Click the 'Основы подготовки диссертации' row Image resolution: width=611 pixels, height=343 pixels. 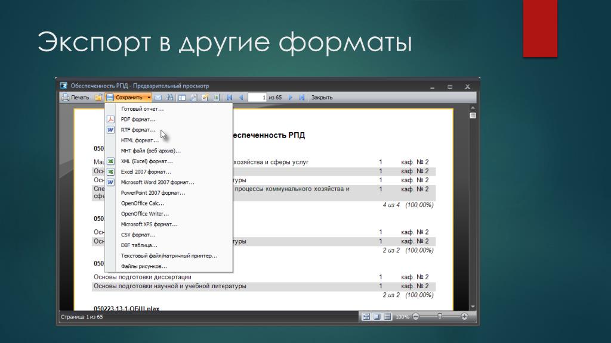click(264, 277)
